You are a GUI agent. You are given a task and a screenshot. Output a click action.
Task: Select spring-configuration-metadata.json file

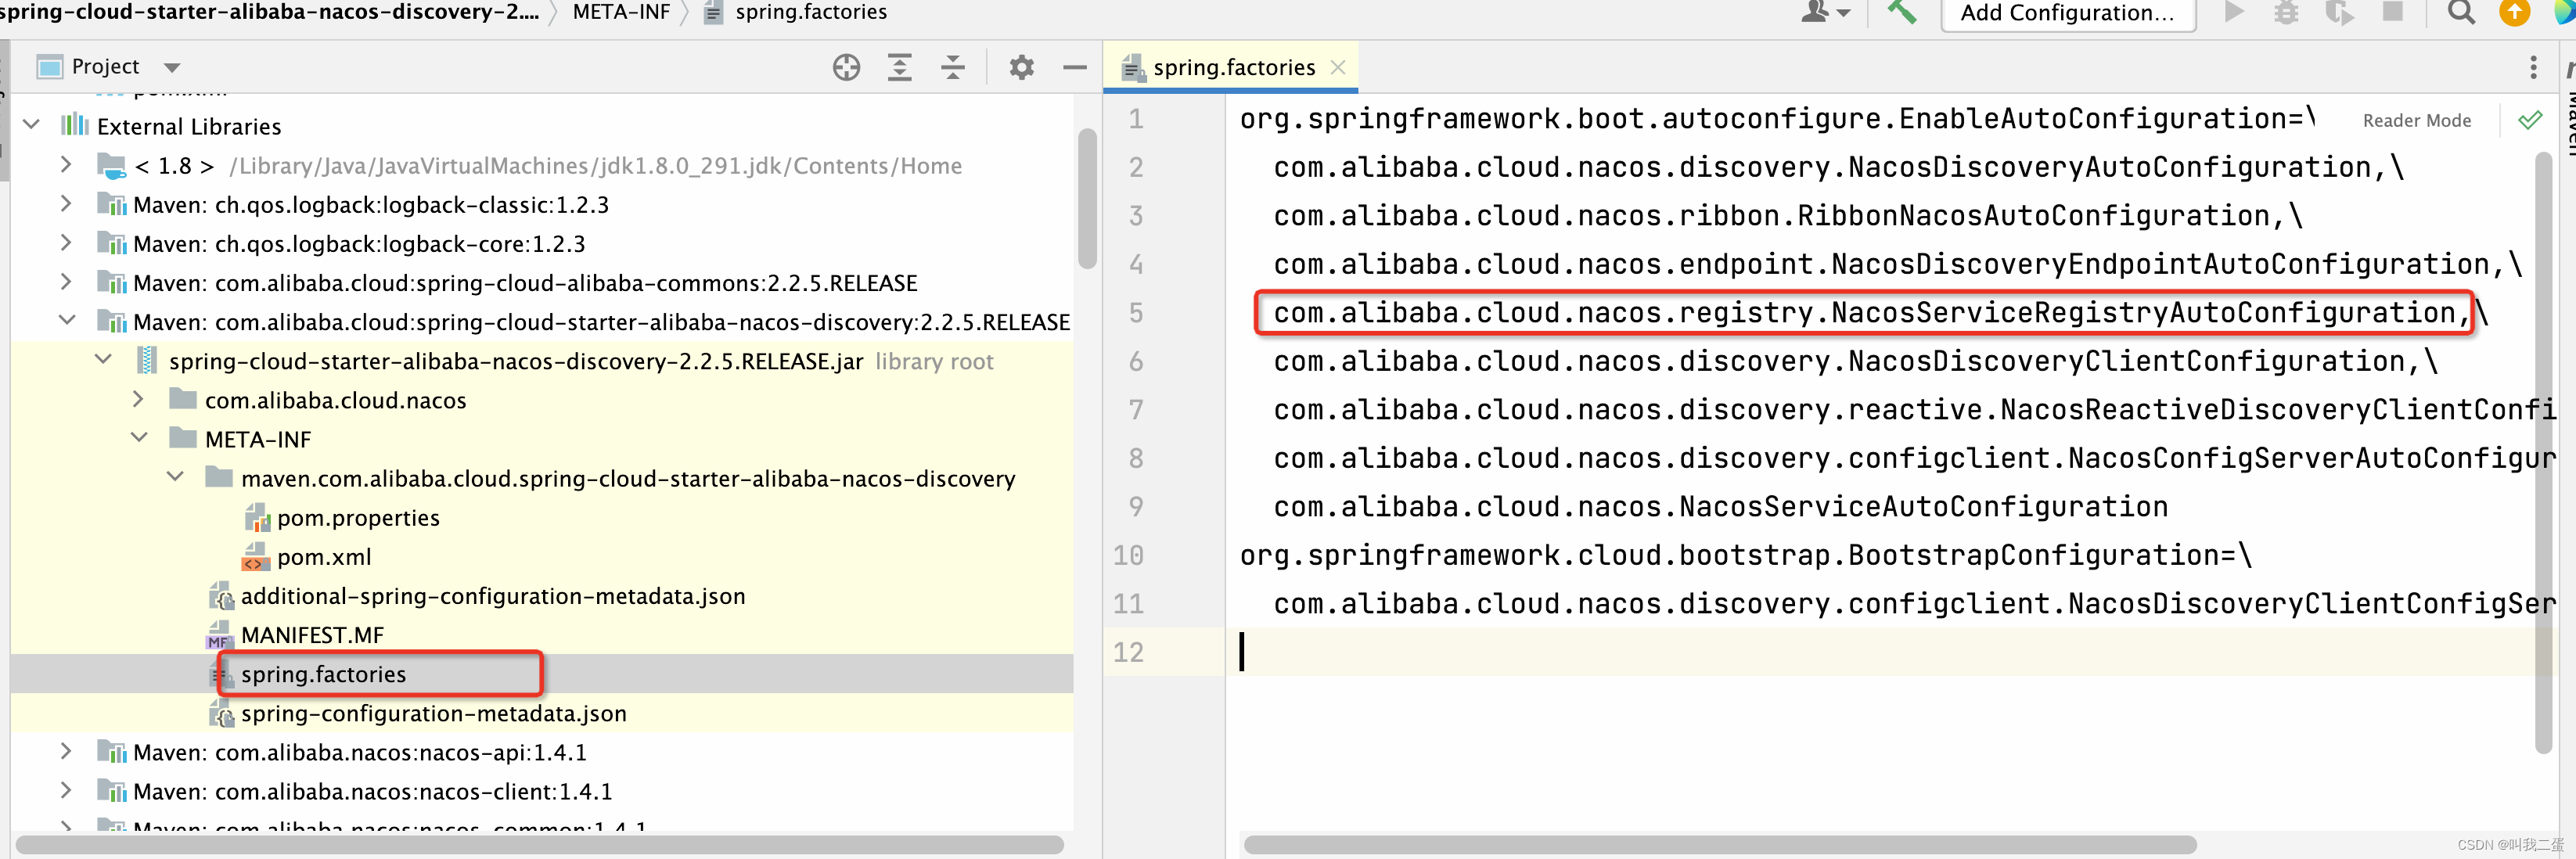pos(434,713)
